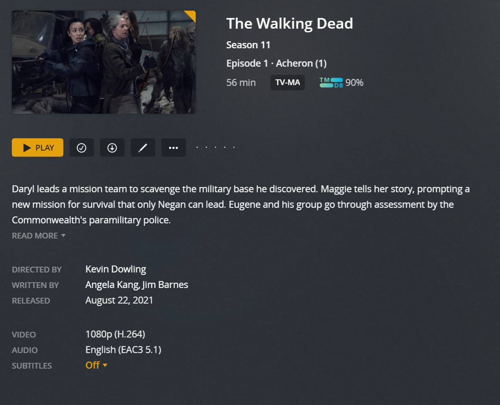Select director Kevin Dowling

[116, 269]
